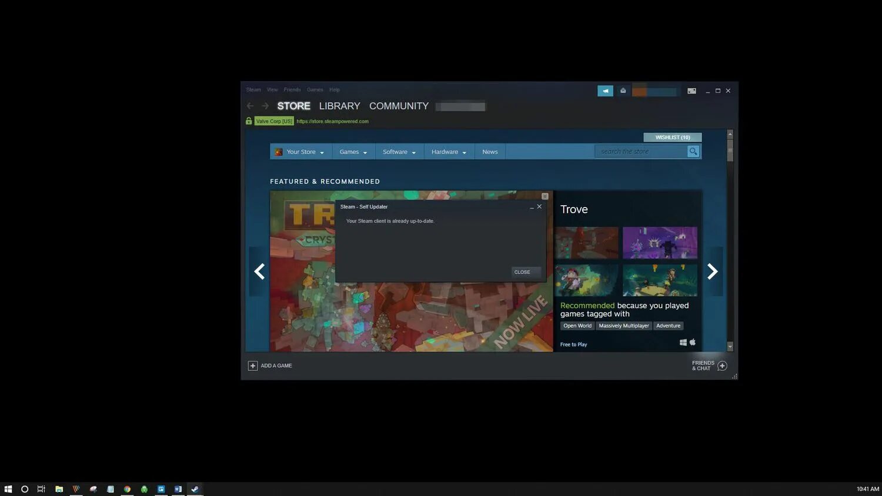Click the CLOSE button in updater dialog
The width and height of the screenshot is (882, 496).
(526, 272)
